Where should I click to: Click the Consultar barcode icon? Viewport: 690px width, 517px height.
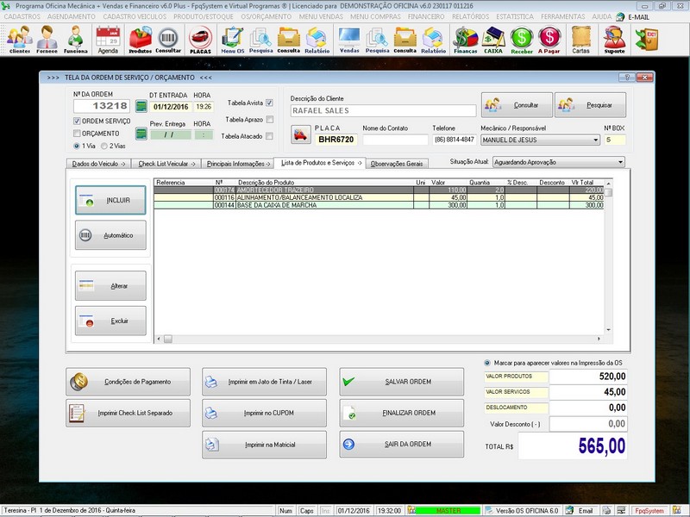click(x=168, y=39)
